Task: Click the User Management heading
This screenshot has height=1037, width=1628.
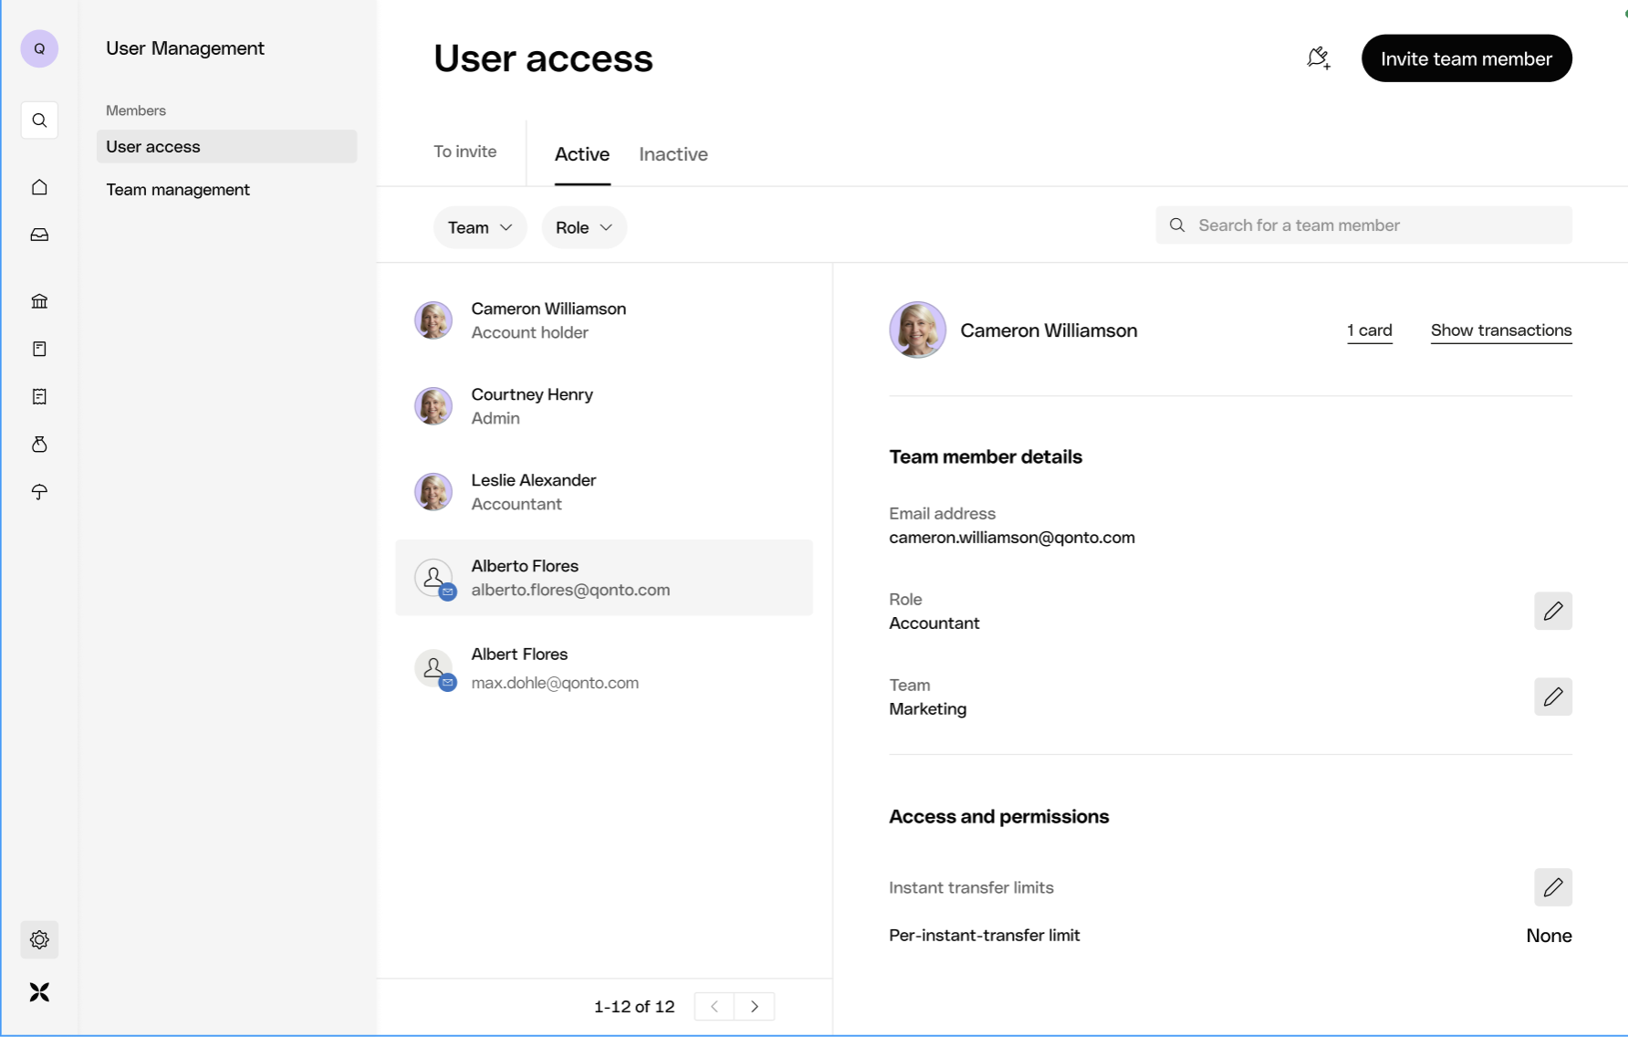Action: tap(185, 48)
